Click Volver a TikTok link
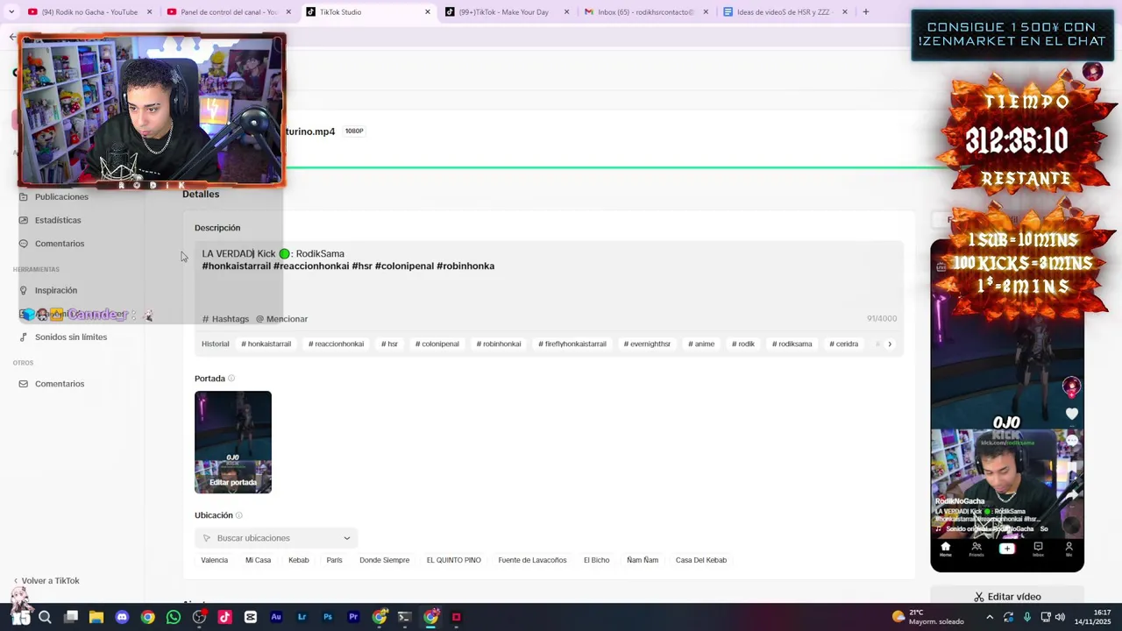The image size is (1122, 631). pyautogui.click(x=46, y=581)
